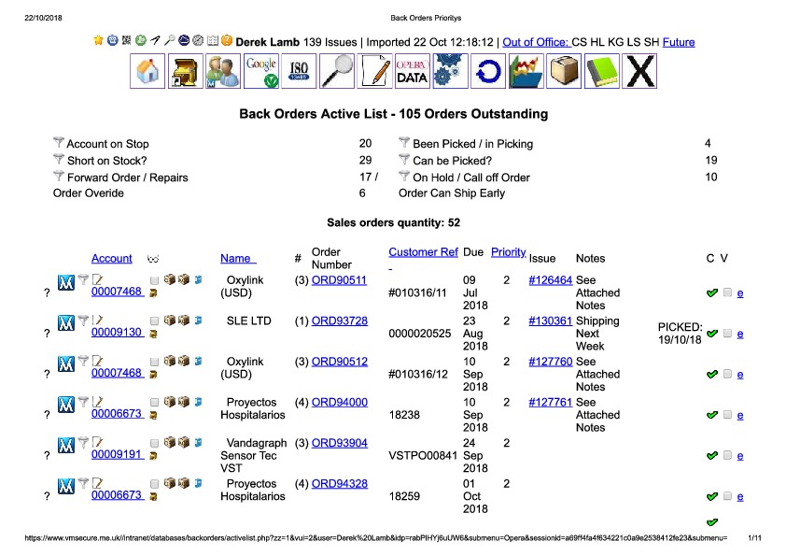Click the Out of Office link
This screenshot has width=786, height=556.
tap(536, 42)
